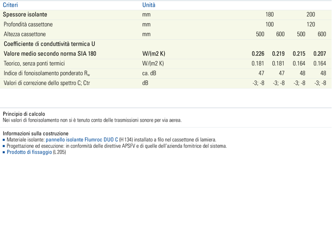Click the Informazioni sulla costruzione heading
The image size is (333, 239).
click(35, 134)
